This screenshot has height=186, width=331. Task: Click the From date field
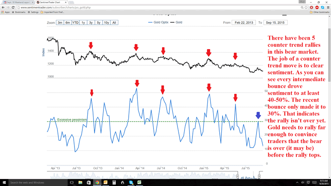point(243,22)
